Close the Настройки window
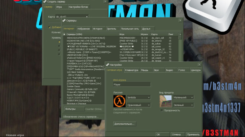This screenshot has width=245, height=137. (199, 65)
